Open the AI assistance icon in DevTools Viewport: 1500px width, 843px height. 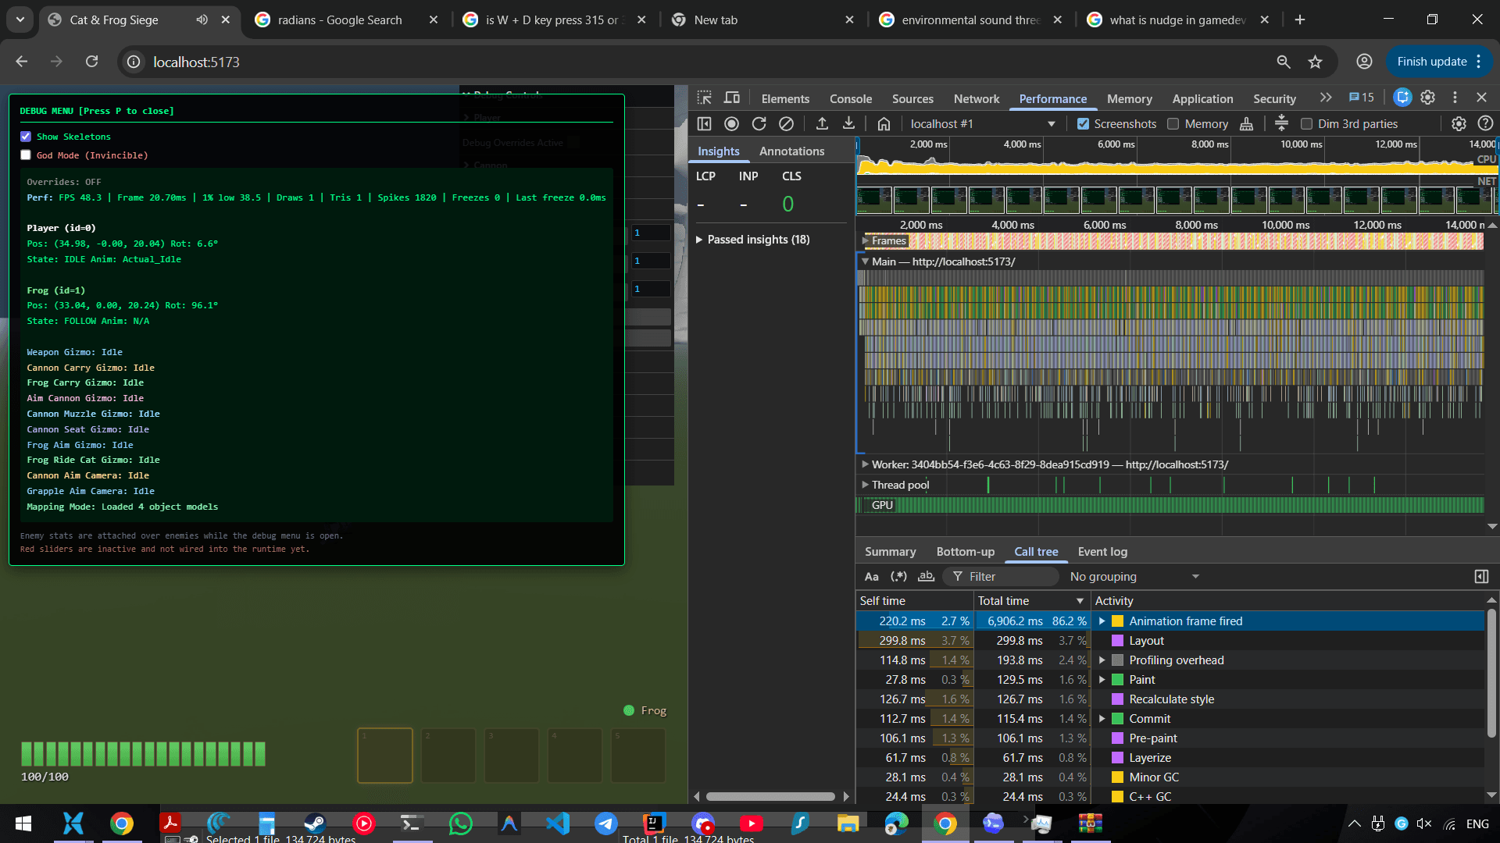[x=1402, y=98]
